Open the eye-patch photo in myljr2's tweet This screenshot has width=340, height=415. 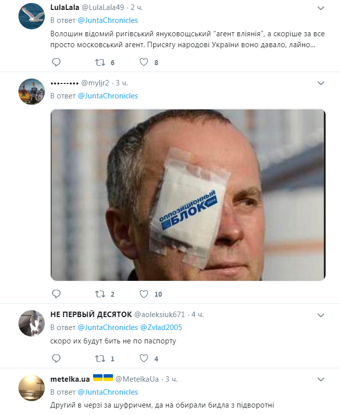(188, 195)
